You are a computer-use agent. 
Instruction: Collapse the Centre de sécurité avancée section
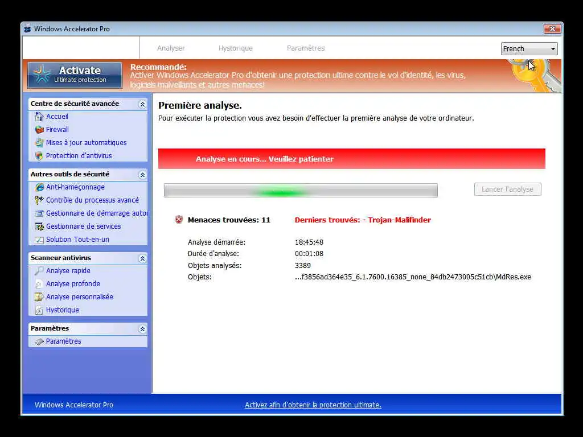click(x=142, y=105)
